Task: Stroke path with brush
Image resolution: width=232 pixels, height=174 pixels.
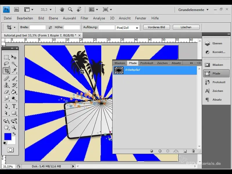Action: coord(160,151)
